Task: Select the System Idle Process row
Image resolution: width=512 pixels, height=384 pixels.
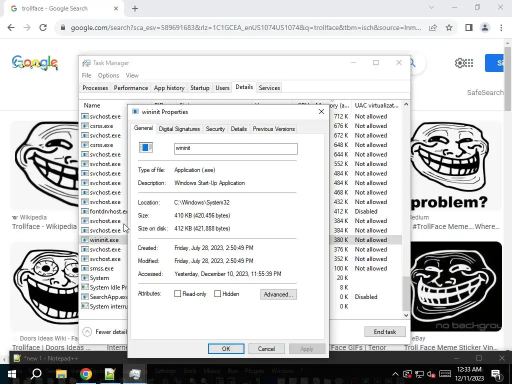Action: pyautogui.click(x=103, y=287)
